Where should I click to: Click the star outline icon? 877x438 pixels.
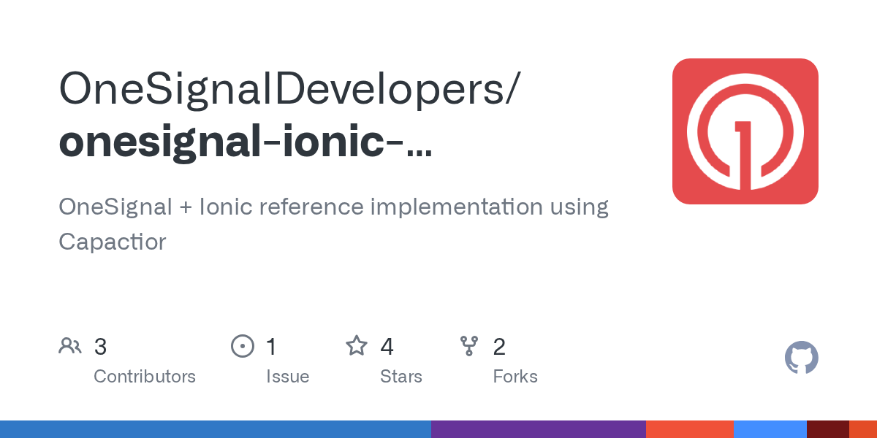click(357, 346)
